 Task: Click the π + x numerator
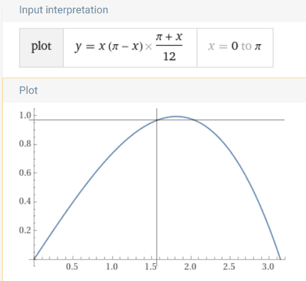pyautogui.click(x=169, y=37)
